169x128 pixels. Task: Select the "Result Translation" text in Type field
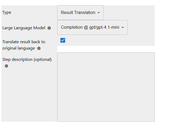78,13
